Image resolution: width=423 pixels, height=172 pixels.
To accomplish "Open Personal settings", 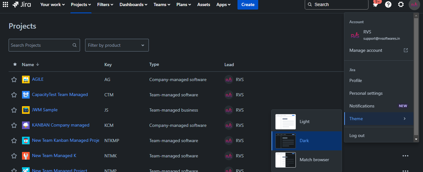I will pyautogui.click(x=379, y=93).
